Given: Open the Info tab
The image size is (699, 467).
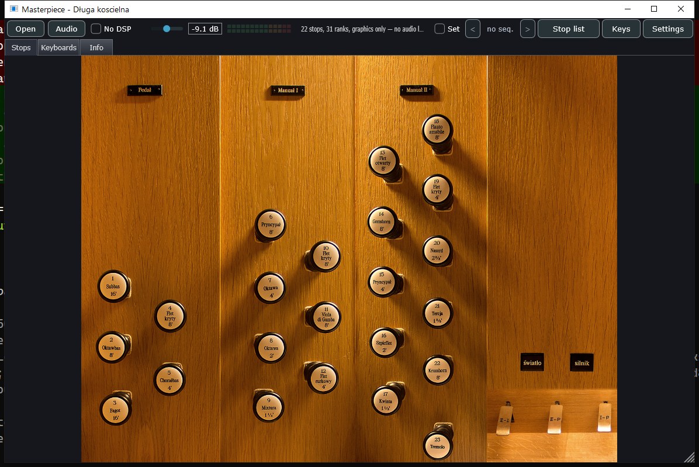Looking at the screenshot, I should tap(96, 48).
